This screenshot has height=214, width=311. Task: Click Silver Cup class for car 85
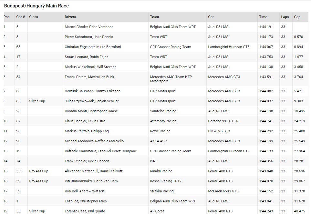(x=37, y=101)
